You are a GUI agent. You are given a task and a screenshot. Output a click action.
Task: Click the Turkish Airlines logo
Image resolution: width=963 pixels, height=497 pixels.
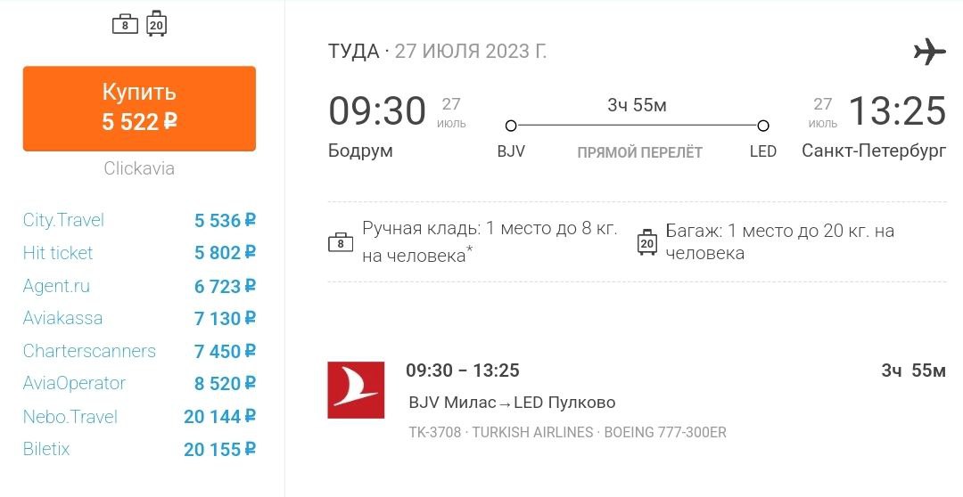tap(356, 390)
